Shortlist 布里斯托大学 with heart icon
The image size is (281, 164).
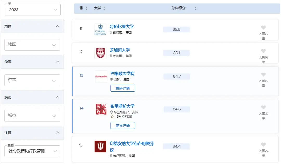[263, 107]
